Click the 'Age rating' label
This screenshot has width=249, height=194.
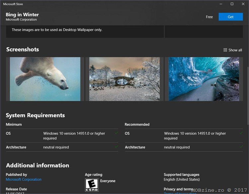(x=94, y=175)
